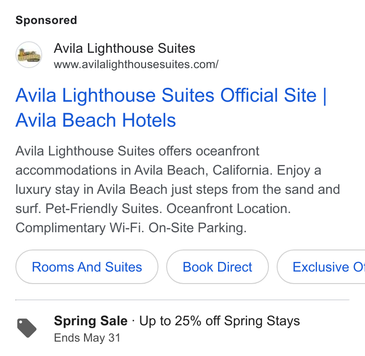Select the Book Direct sitelink button

(218, 267)
